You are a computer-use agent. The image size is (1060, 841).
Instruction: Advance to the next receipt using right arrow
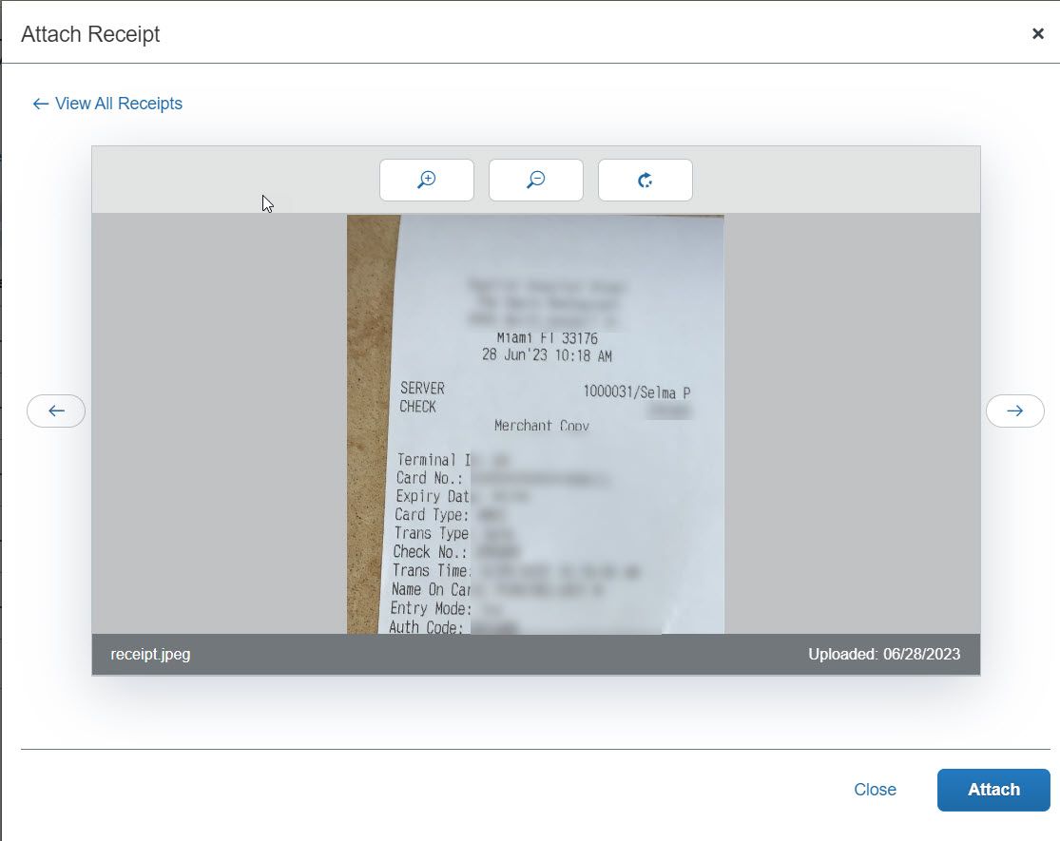tap(1014, 411)
